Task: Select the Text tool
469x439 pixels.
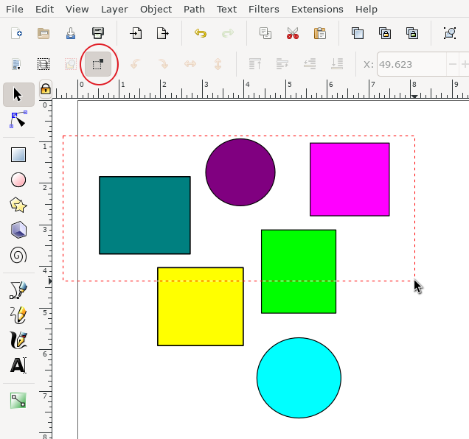Action: (x=18, y=365)
